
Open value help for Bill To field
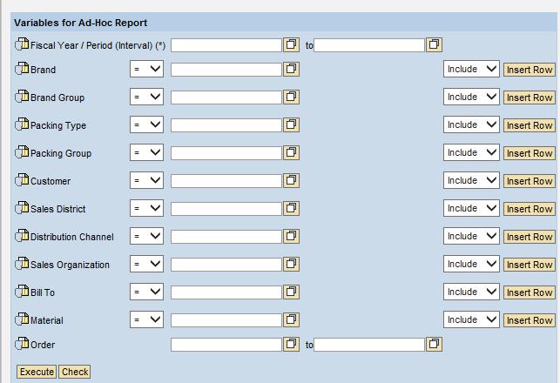click(291, 292)
